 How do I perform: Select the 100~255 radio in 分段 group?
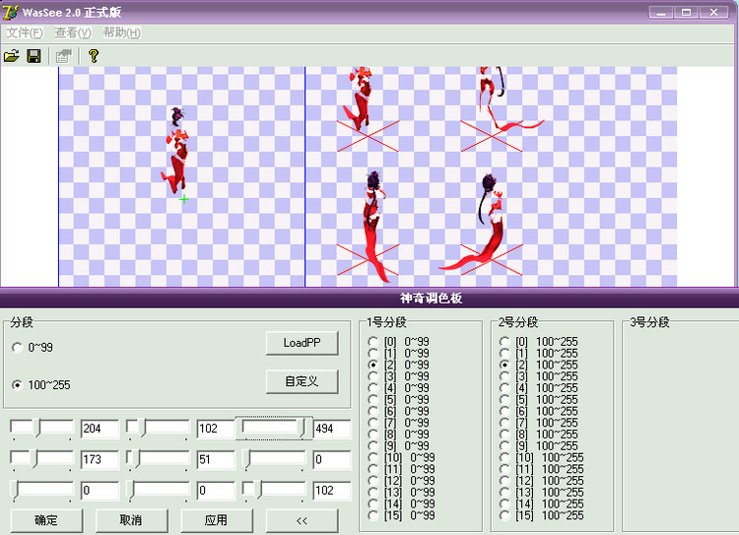(x=40, y=385)
